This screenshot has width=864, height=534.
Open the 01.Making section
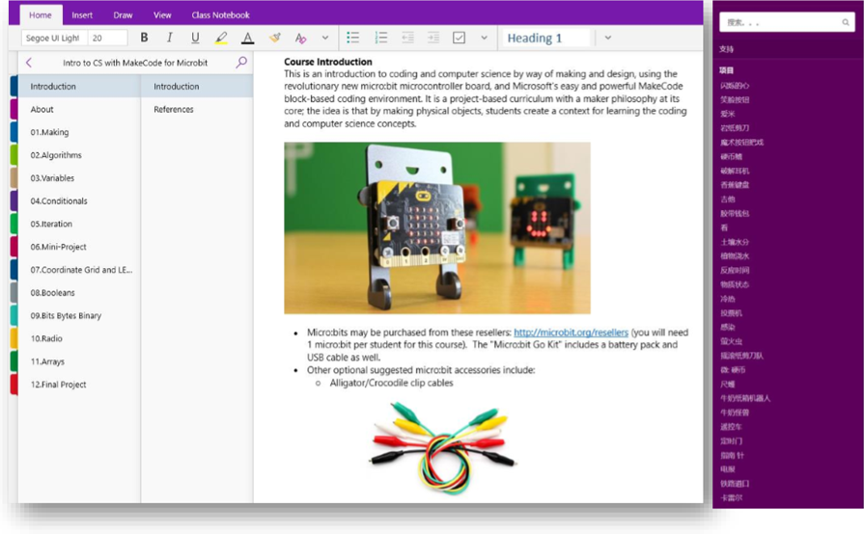pyautogui.click(x=79, y=132)
